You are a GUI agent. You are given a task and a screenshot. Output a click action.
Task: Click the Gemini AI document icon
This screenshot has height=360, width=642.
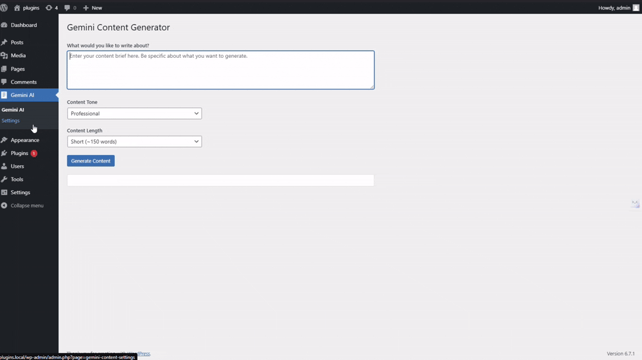tap(4, 95)
